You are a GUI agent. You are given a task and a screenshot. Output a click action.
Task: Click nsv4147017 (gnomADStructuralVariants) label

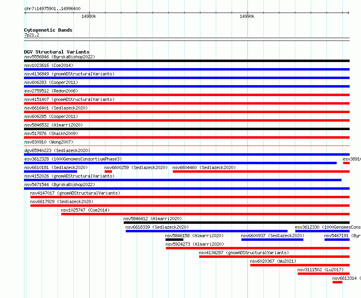(x=75, y=193)
